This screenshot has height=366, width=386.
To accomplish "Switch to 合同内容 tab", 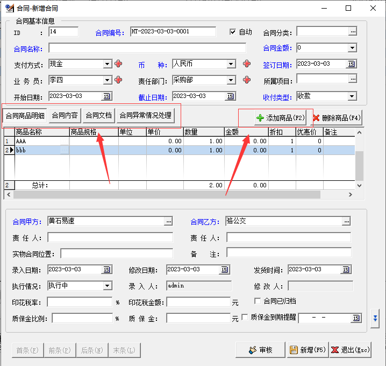I will click(x=65, y=115).
